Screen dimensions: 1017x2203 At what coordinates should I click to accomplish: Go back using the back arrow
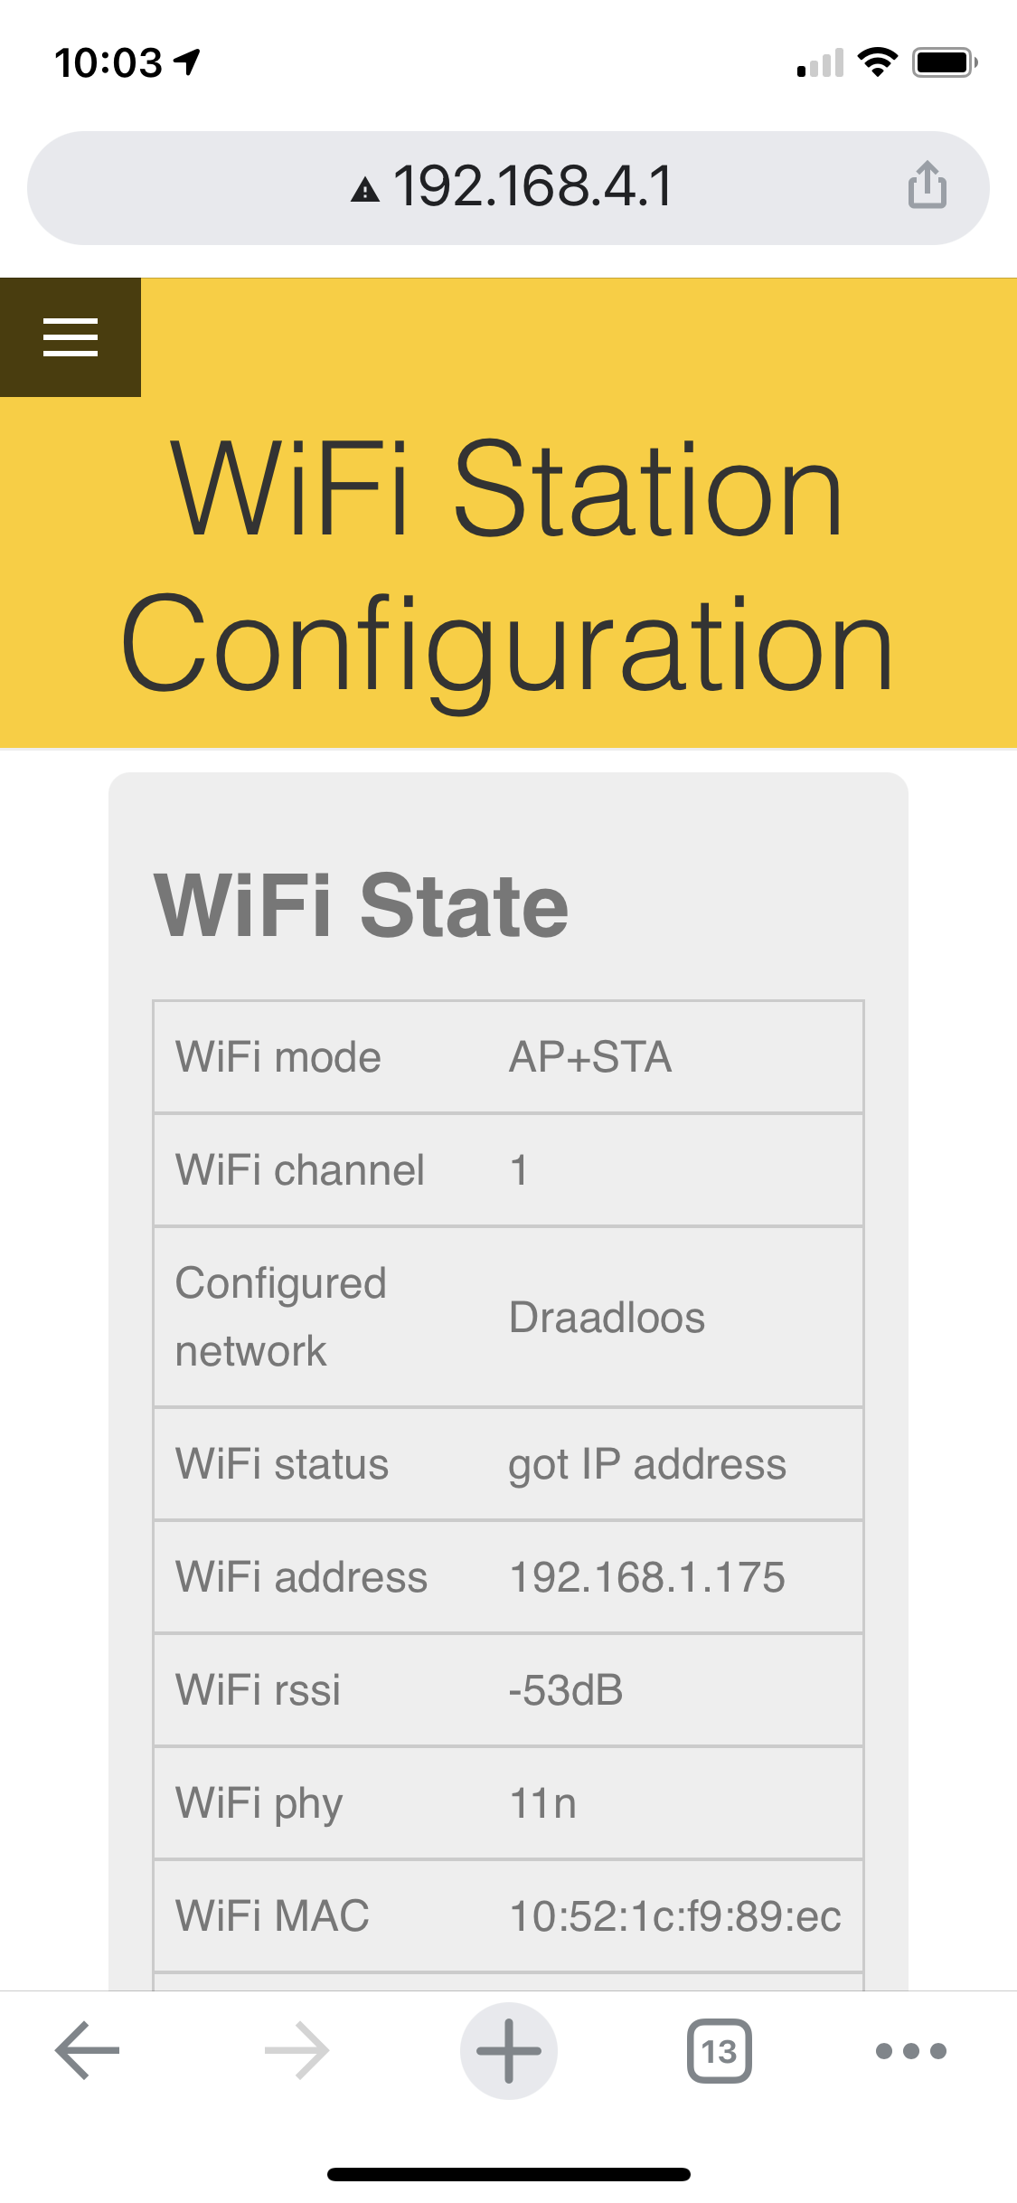tap(88, 2050)
